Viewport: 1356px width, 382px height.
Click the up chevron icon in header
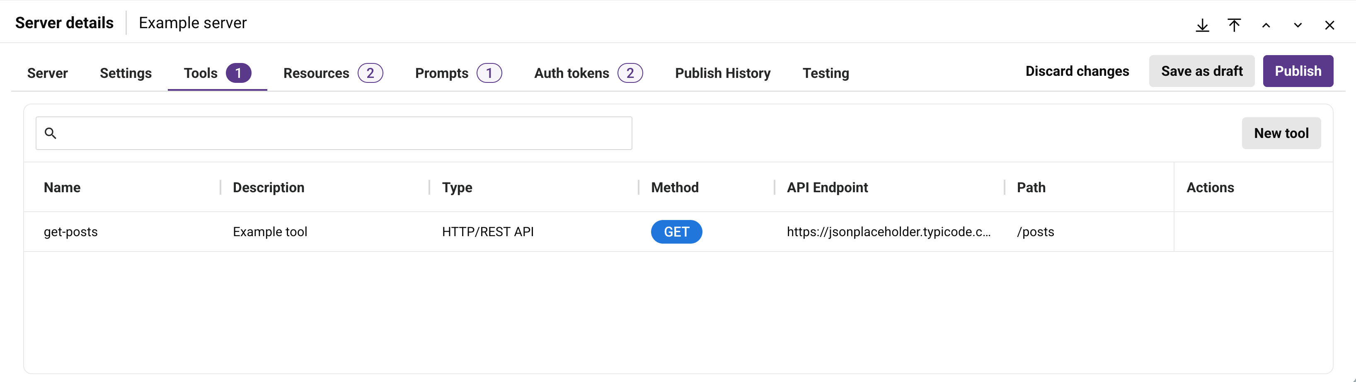1266,25
